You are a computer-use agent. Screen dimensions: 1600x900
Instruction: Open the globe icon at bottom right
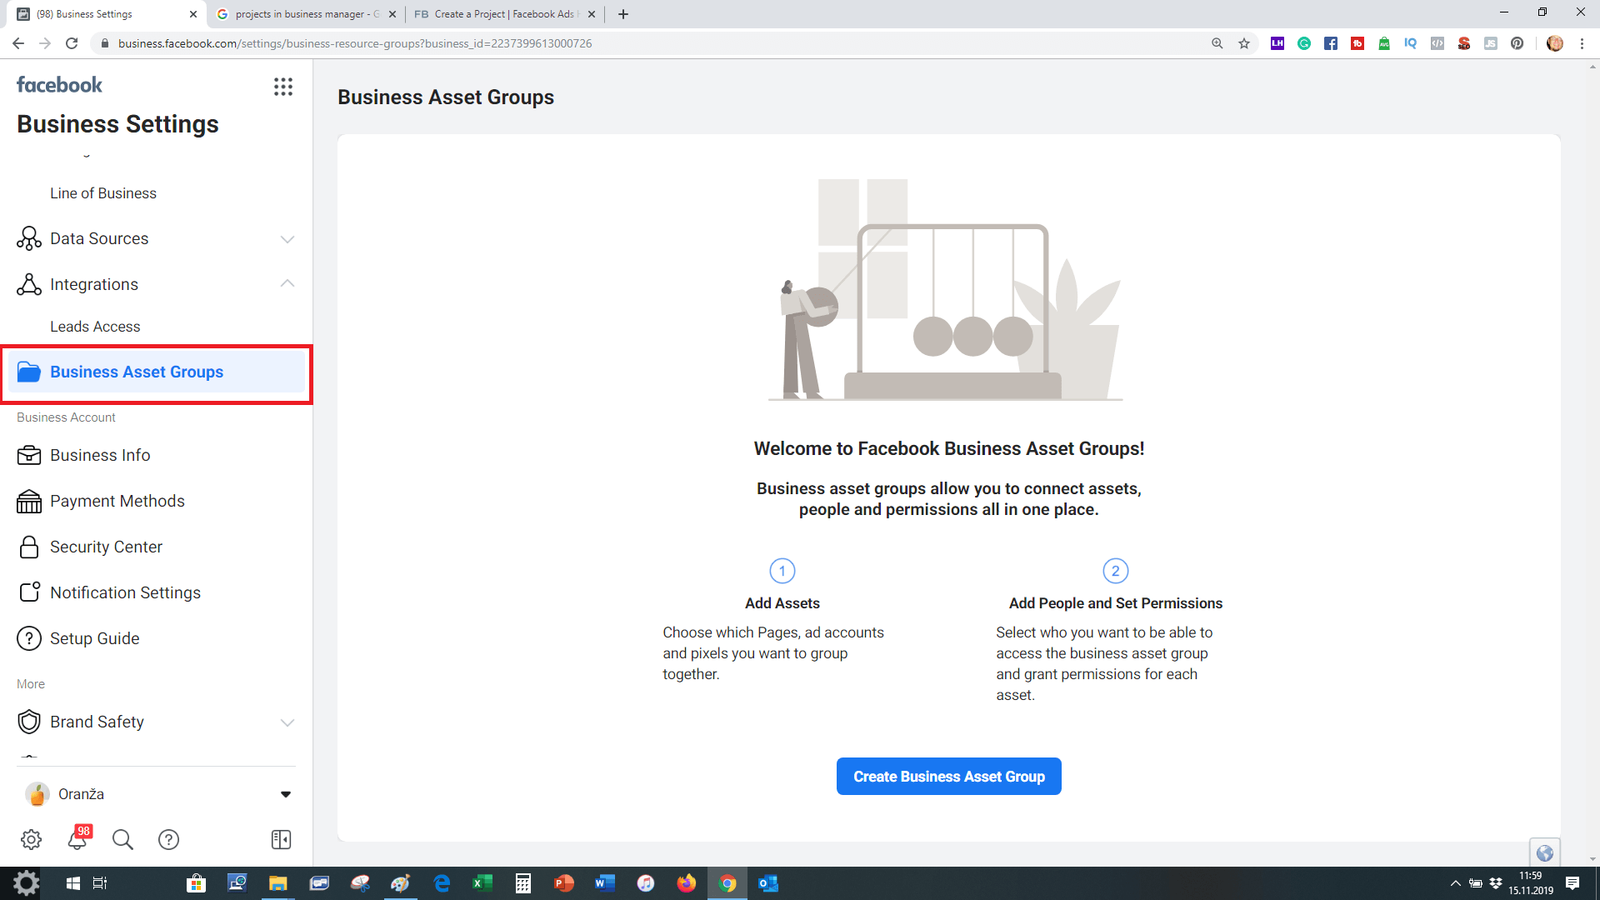[1544, 852]
